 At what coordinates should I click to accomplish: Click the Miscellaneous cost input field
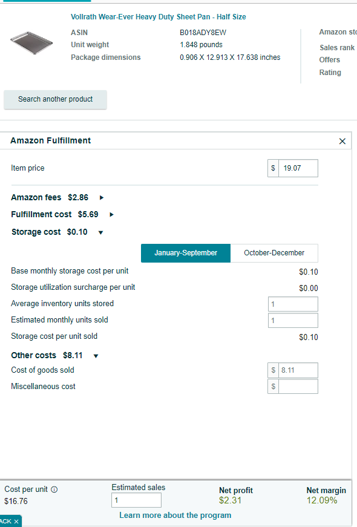click(x=298, y=387)
